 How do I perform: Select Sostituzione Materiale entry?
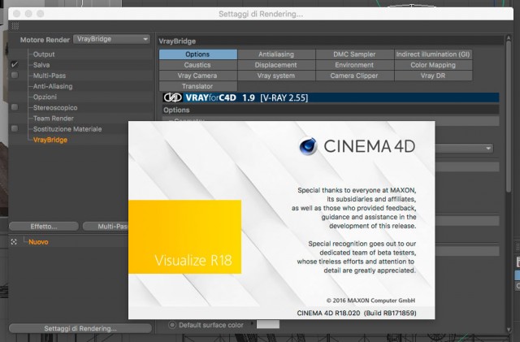pos(67,128)
